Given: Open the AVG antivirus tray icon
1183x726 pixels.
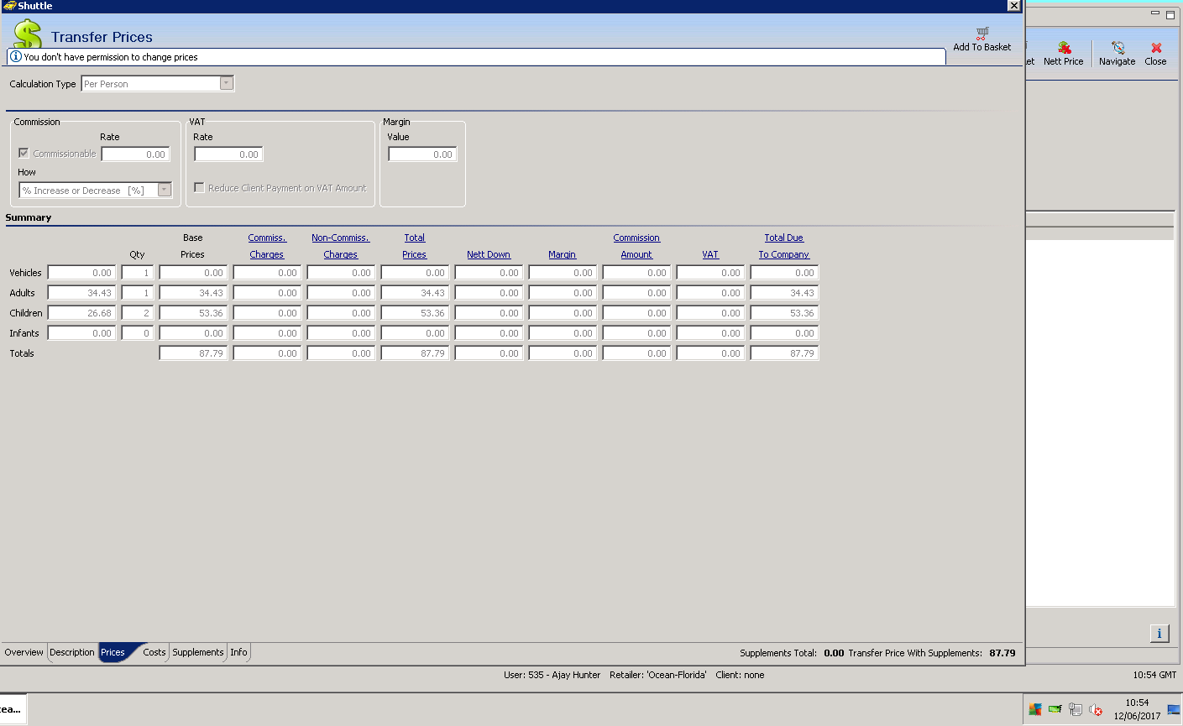Looking at the screenshot, I should click(1035, 710).
